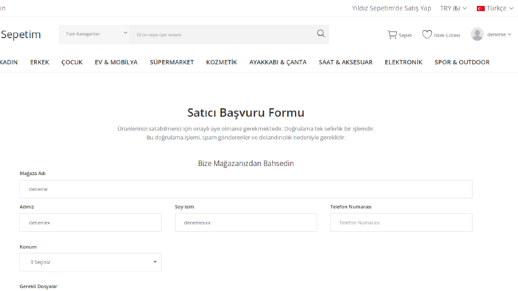Click the user avatar icon
Viewport: 518px width, 291px height.
point(477,35)
